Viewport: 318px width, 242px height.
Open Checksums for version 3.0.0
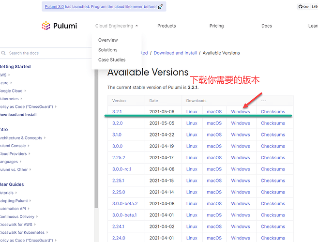273,146
